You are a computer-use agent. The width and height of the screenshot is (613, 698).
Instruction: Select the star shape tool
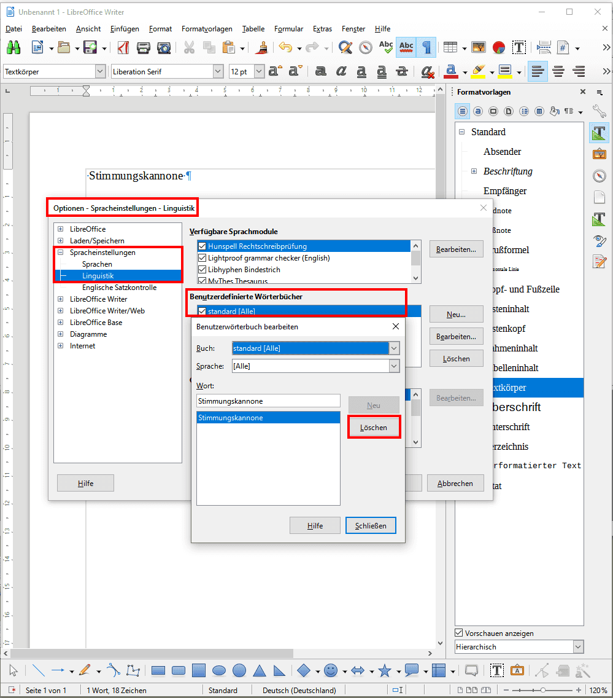385,670
